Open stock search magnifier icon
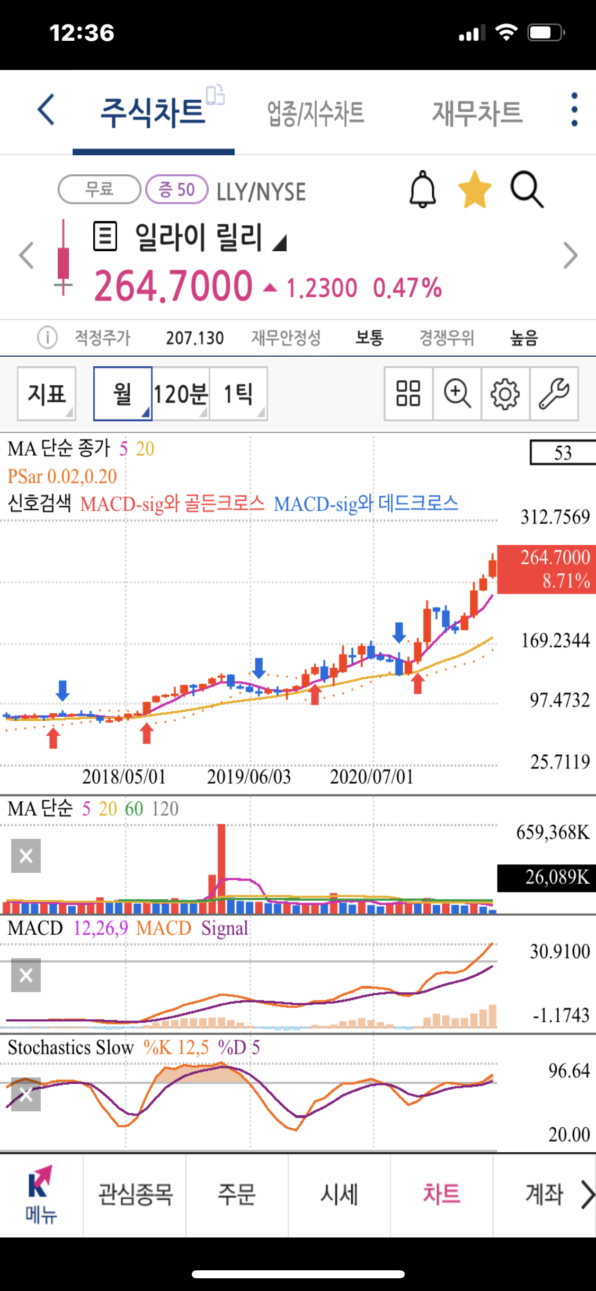596x1291 pixels. coord(527,189)
